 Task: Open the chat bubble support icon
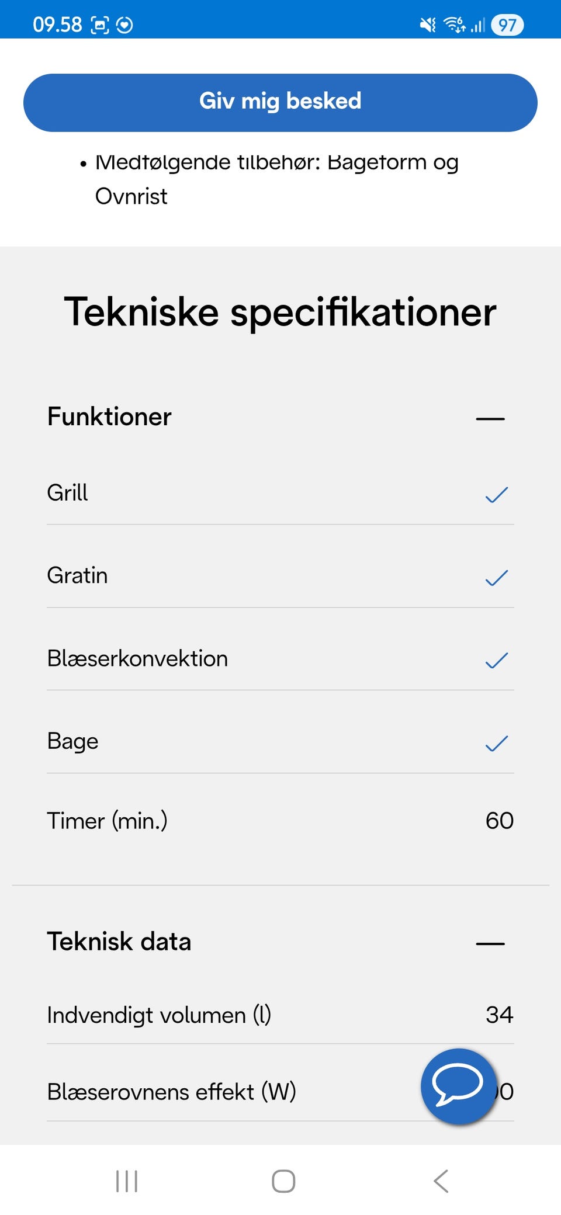click(459, 1086)
